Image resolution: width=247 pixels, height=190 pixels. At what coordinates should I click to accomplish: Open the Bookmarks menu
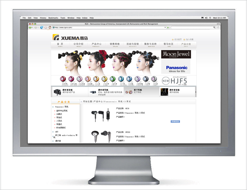[x=53, y=18]
